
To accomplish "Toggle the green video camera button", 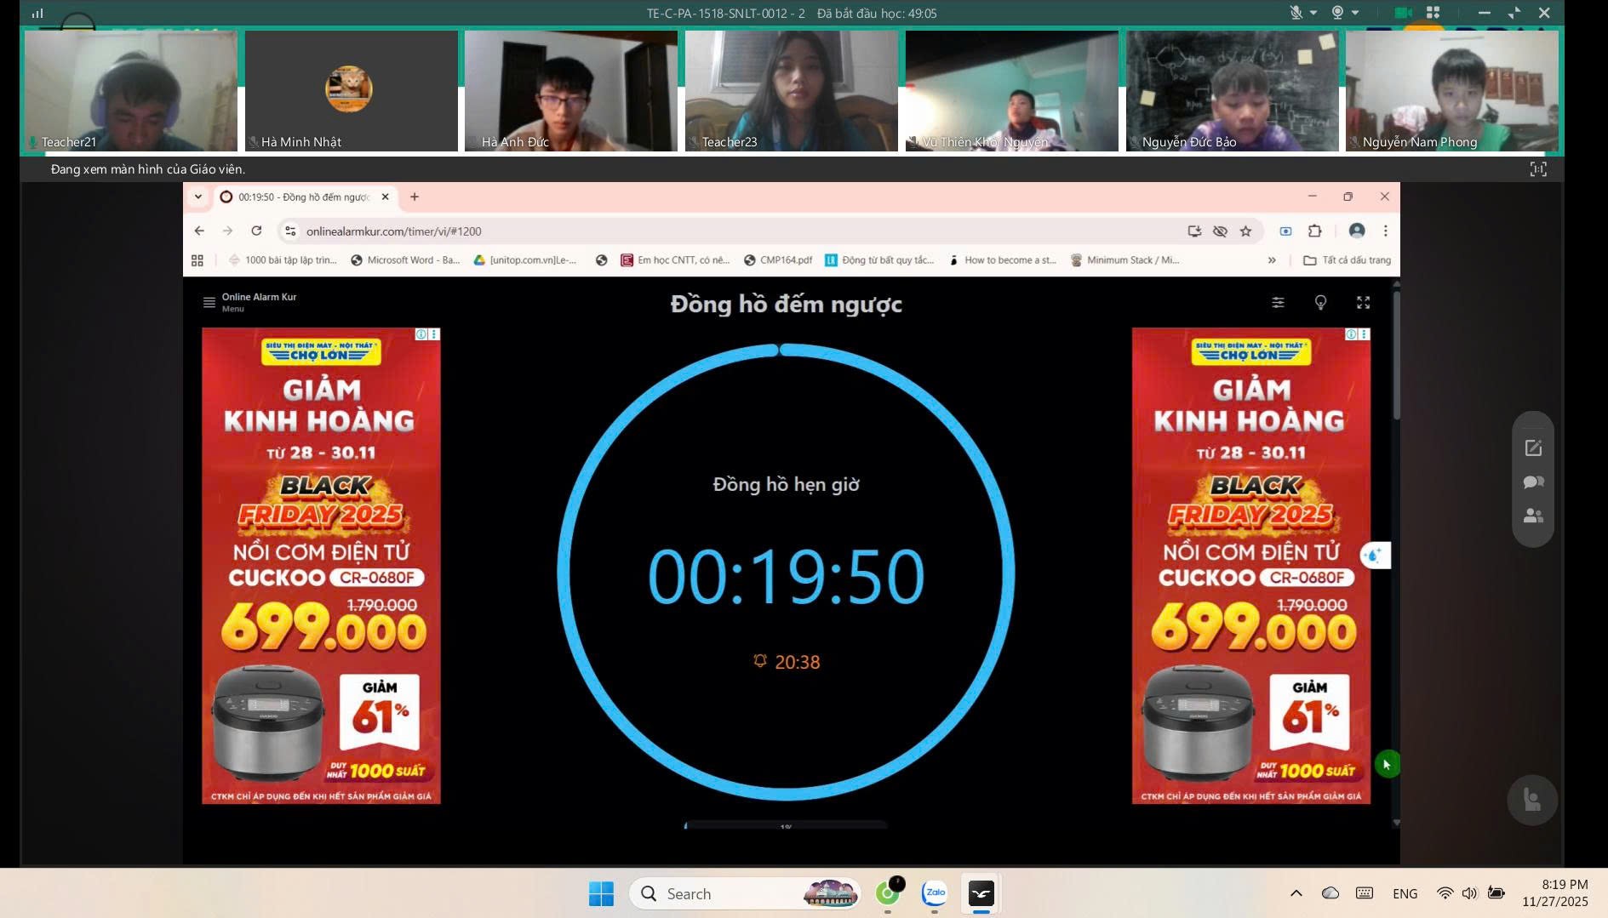I will pos(1403,13).
